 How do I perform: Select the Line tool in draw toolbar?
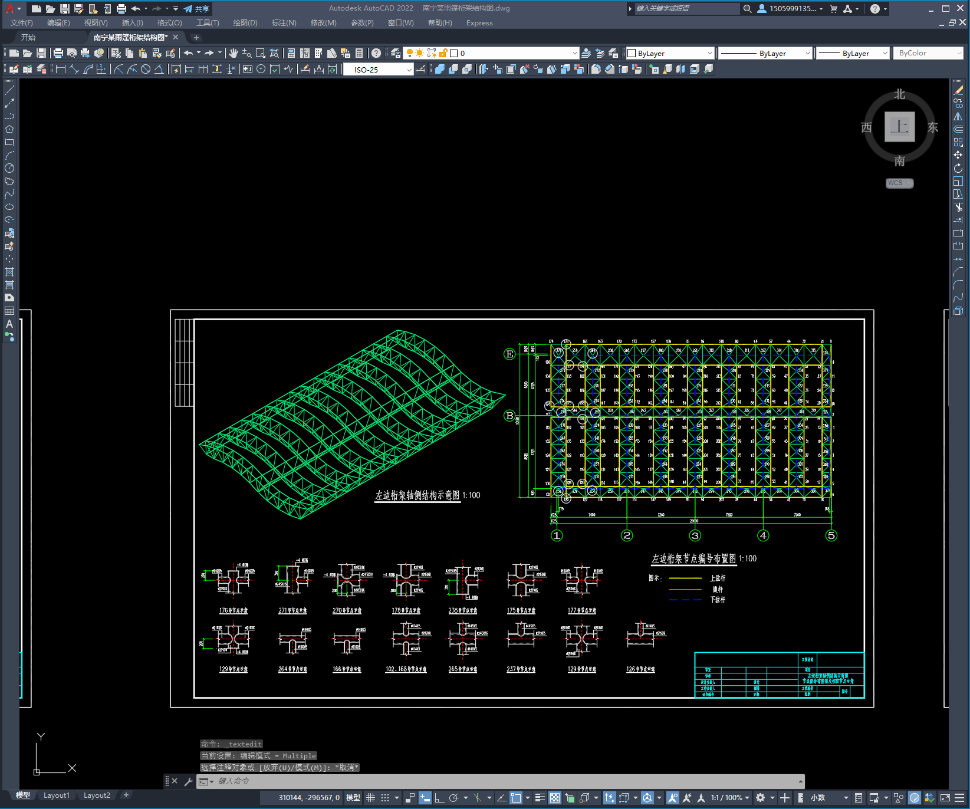click(x=9, y=90)
